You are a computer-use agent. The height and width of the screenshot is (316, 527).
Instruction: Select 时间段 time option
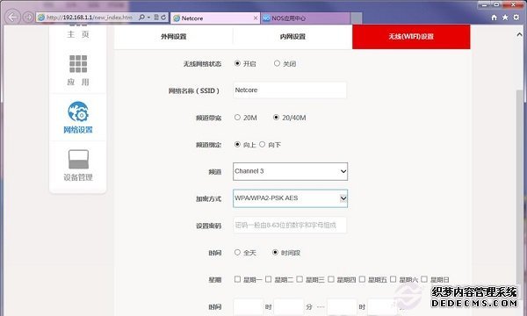[275, 252]
